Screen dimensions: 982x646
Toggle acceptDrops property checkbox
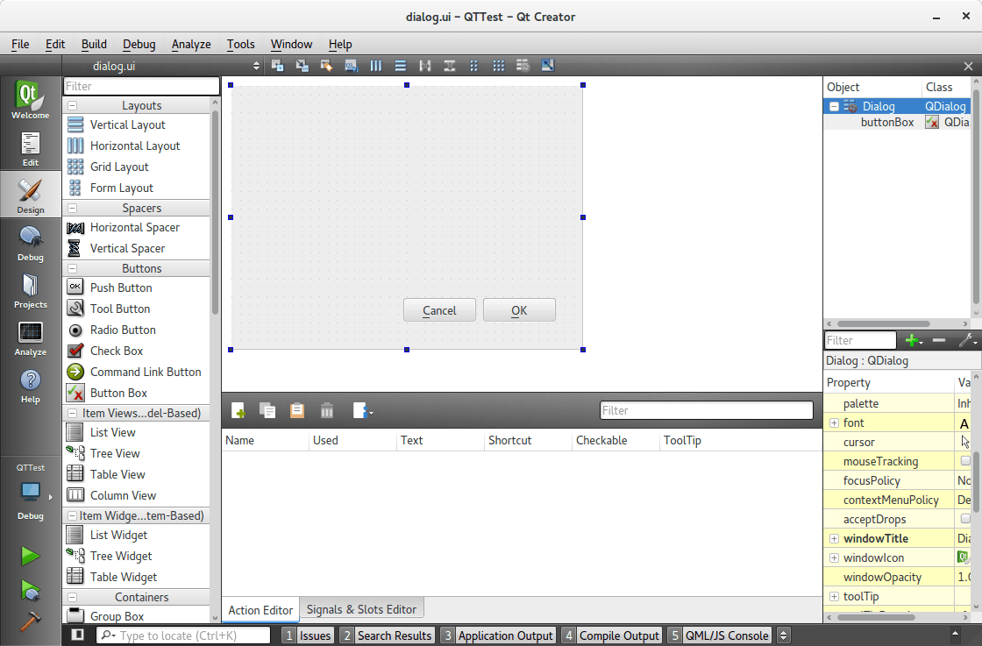965,518
